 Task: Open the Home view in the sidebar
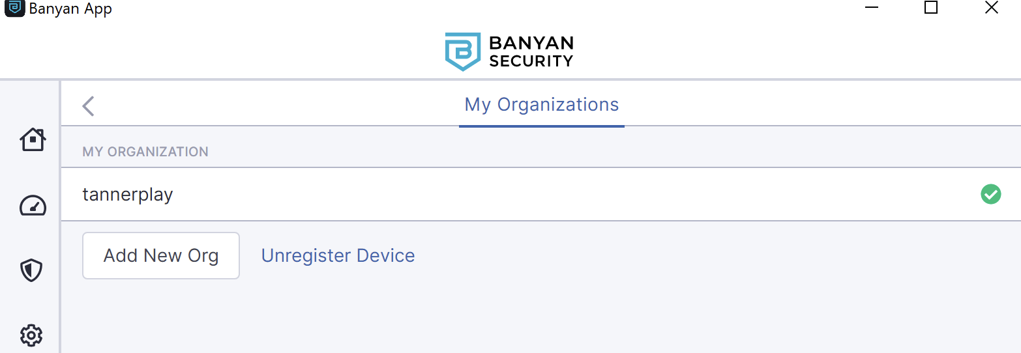32,139
